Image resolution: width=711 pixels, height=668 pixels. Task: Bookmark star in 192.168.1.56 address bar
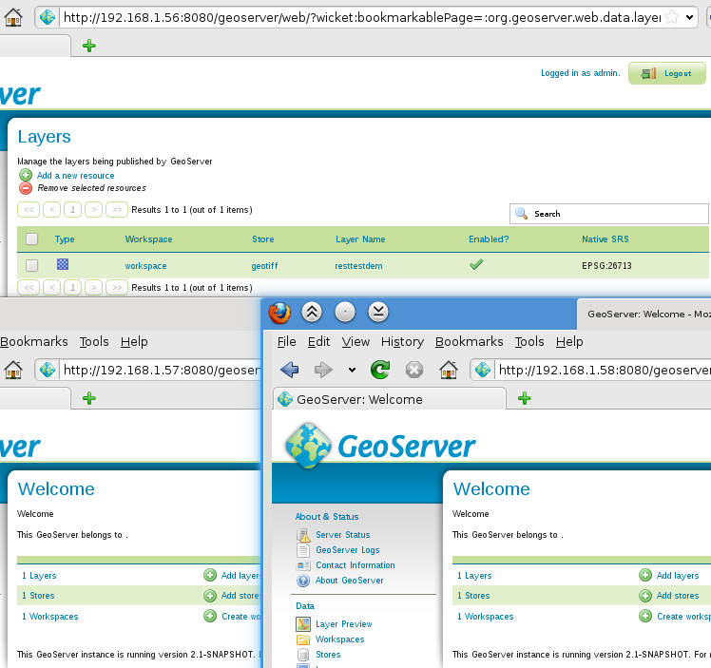coord(672,17)
